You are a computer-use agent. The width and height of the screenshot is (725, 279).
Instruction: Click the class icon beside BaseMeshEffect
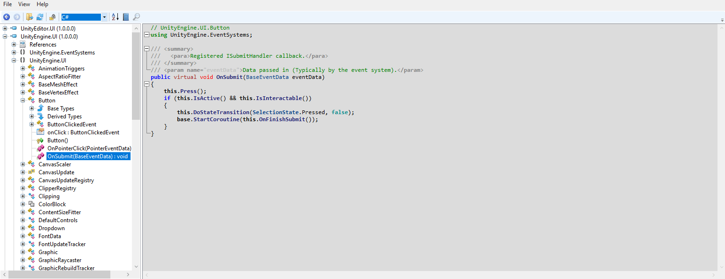(31, 85)
